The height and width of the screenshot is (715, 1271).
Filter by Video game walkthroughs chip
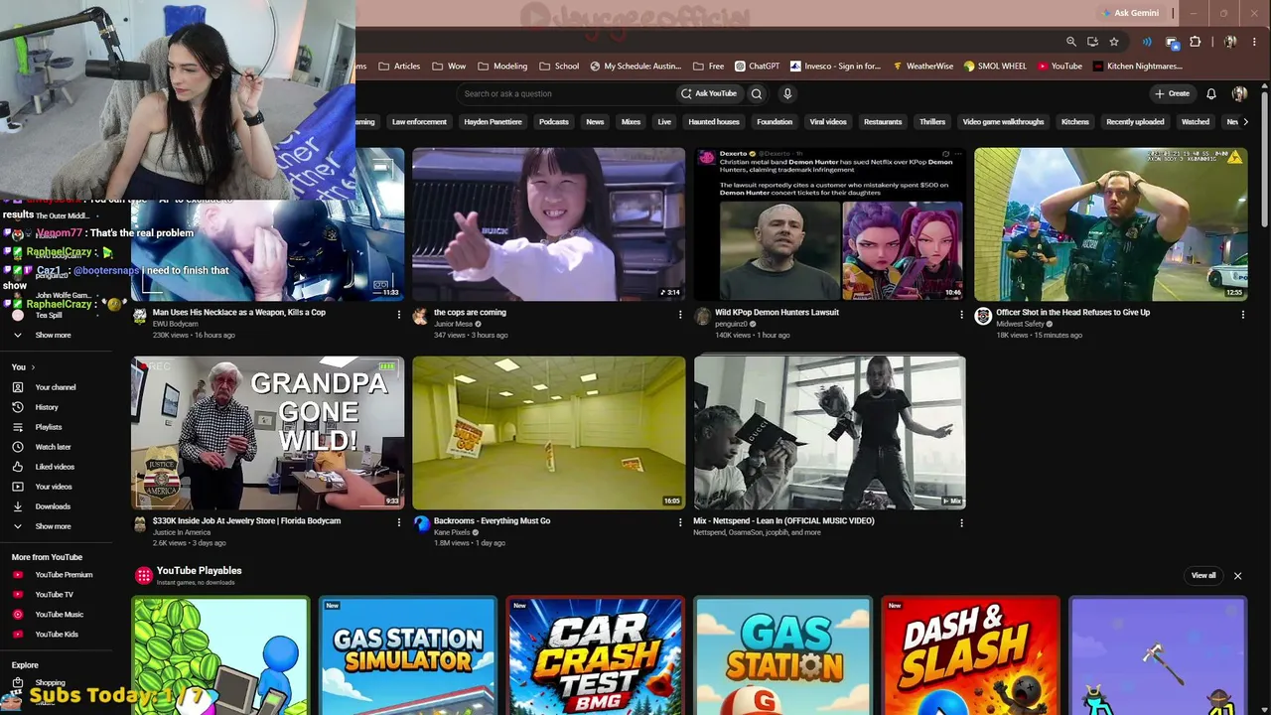1003,122
